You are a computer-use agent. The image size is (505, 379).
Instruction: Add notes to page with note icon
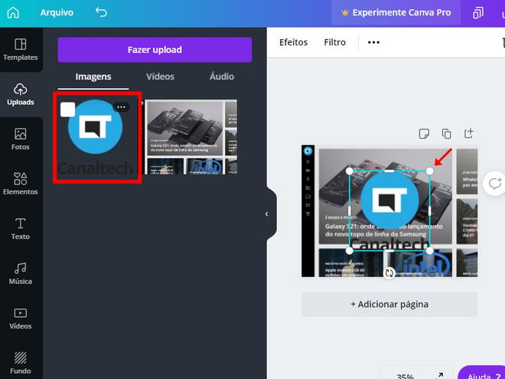424,133
